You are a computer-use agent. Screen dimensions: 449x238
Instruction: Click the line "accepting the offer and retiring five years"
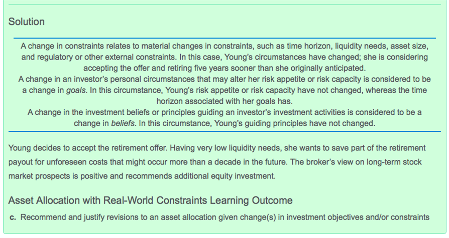(225, 68)
